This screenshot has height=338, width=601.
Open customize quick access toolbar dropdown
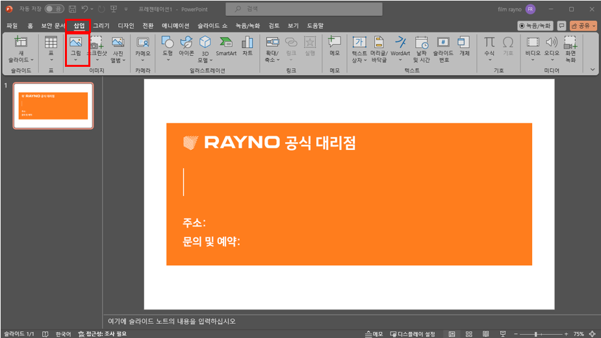[126, 9]
